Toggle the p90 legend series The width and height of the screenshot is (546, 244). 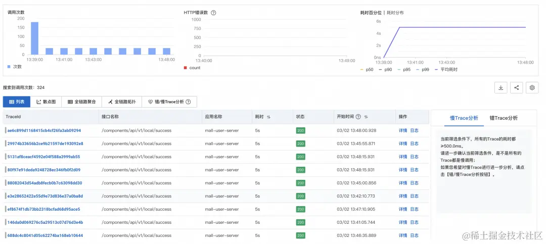(x=385, y=70)
